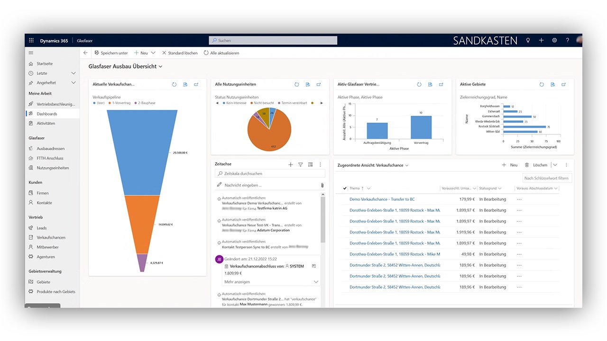The width and height of the screenshot is (607, 341).
Task: Go back using the arrow button
Action: pos(85,53)
